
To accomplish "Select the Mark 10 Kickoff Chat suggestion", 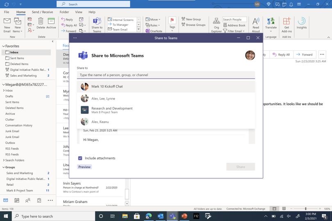I will [166, 86].
